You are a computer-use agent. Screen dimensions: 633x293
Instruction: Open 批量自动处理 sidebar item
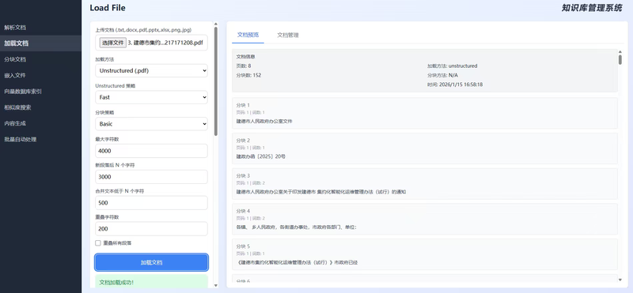21,140
